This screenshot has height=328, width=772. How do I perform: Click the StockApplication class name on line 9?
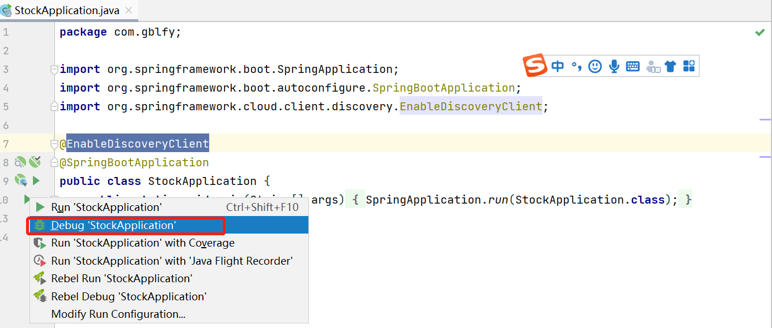pyautogui.click(x=202, y=181)
